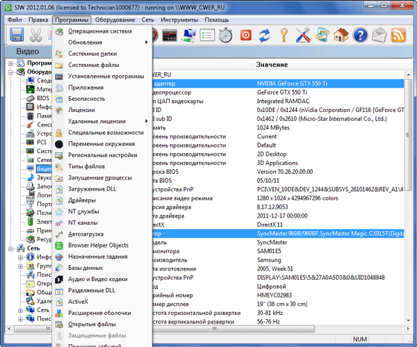Open the Инструменты menu

[179, 19]
